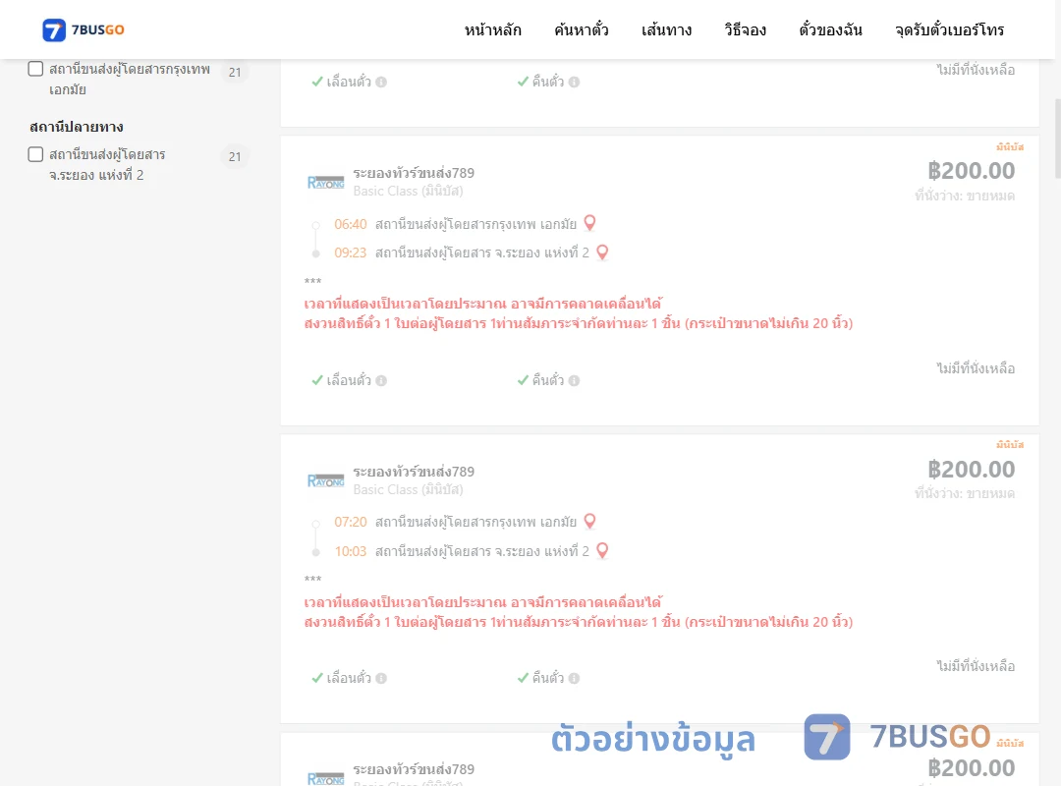Click Rayong operator logo in 06:40 card
1061x786 pixels.
[325, 182]
